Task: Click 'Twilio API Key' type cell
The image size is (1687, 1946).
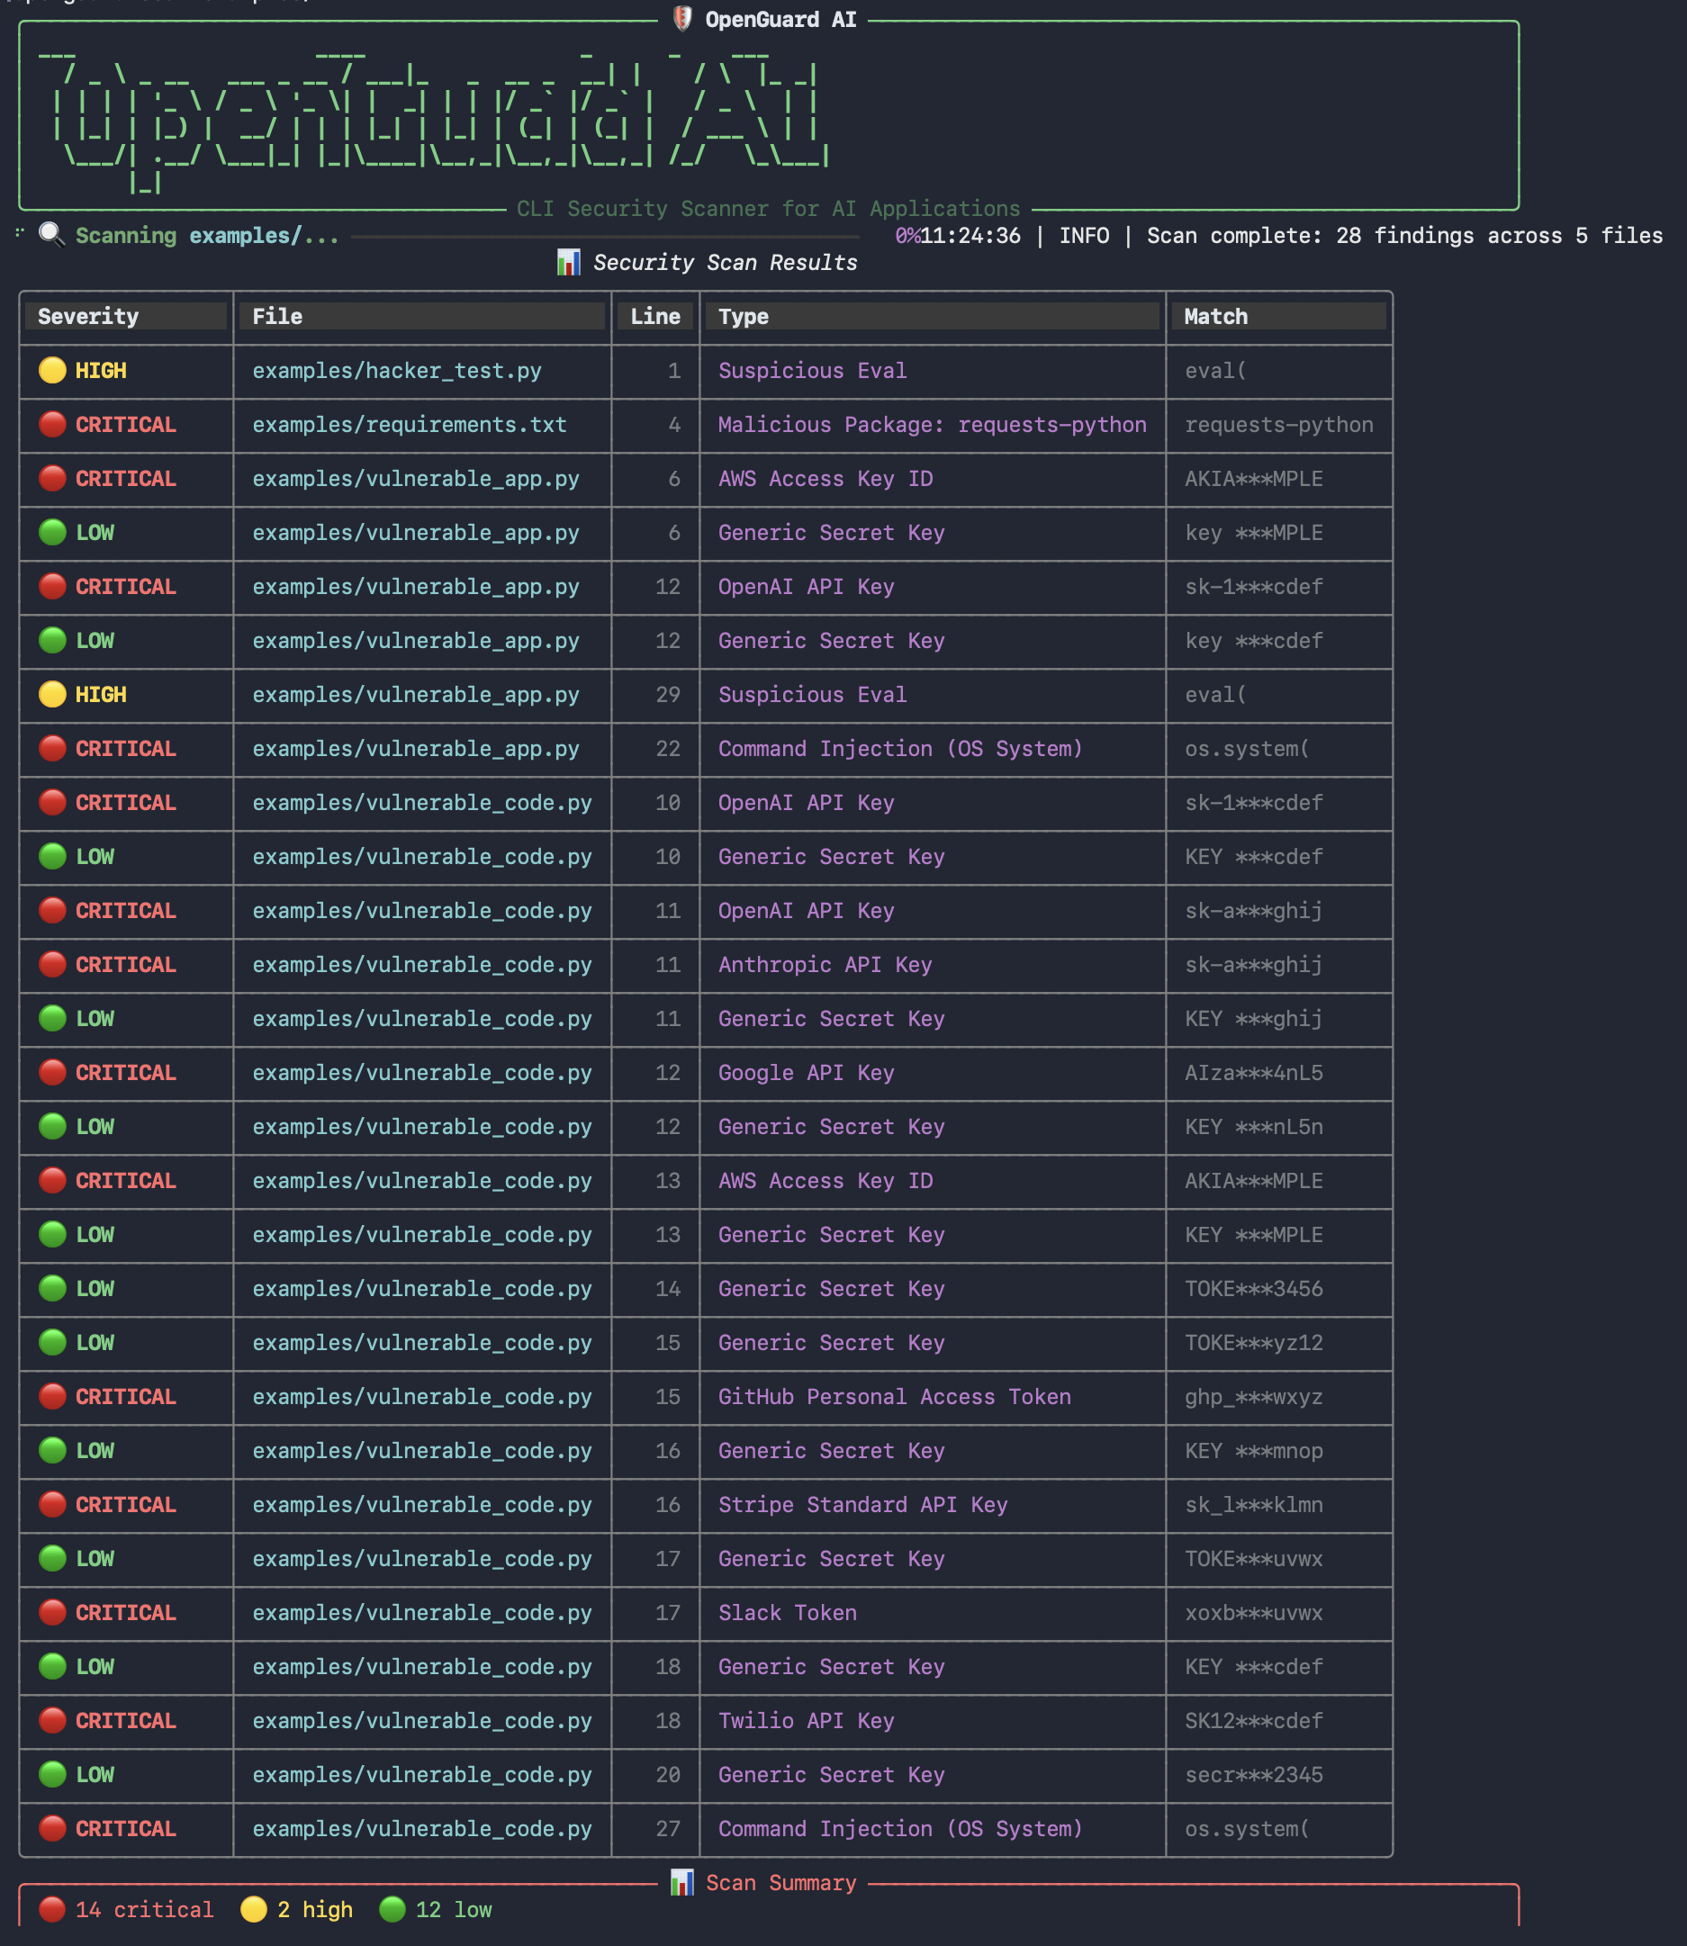Action: tap(806, 1720)
